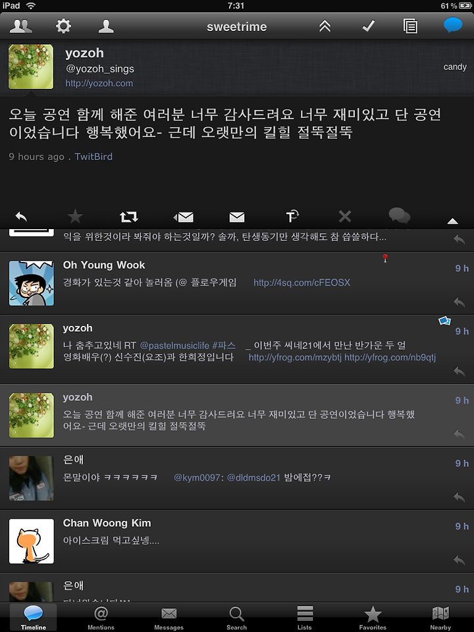This screenshot has width=474, height=632.
Task: Mark all as read checkmark
Action: (x=369, y=26)
